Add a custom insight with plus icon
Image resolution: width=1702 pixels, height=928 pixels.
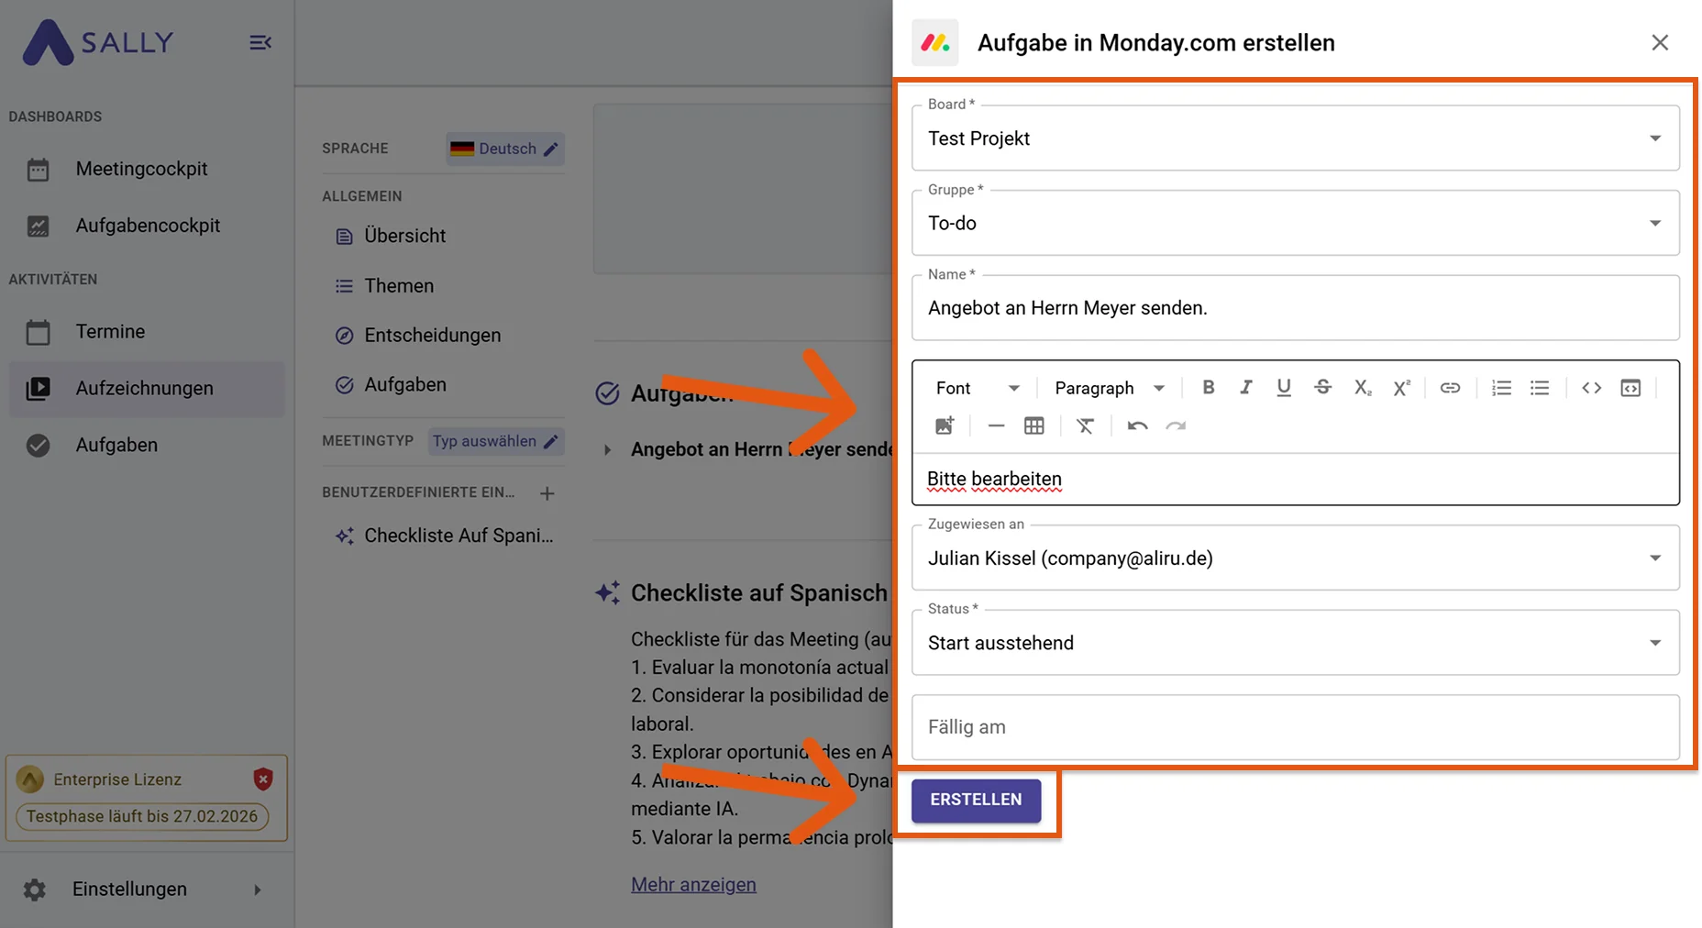[x=547, y=493]
